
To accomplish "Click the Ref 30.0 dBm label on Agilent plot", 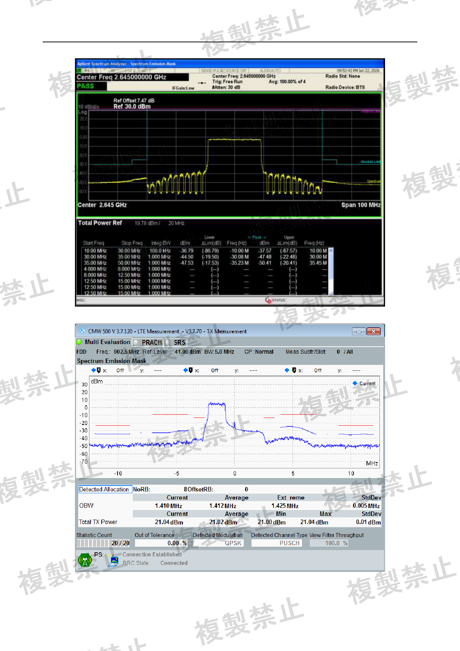I will pos(132,107).
